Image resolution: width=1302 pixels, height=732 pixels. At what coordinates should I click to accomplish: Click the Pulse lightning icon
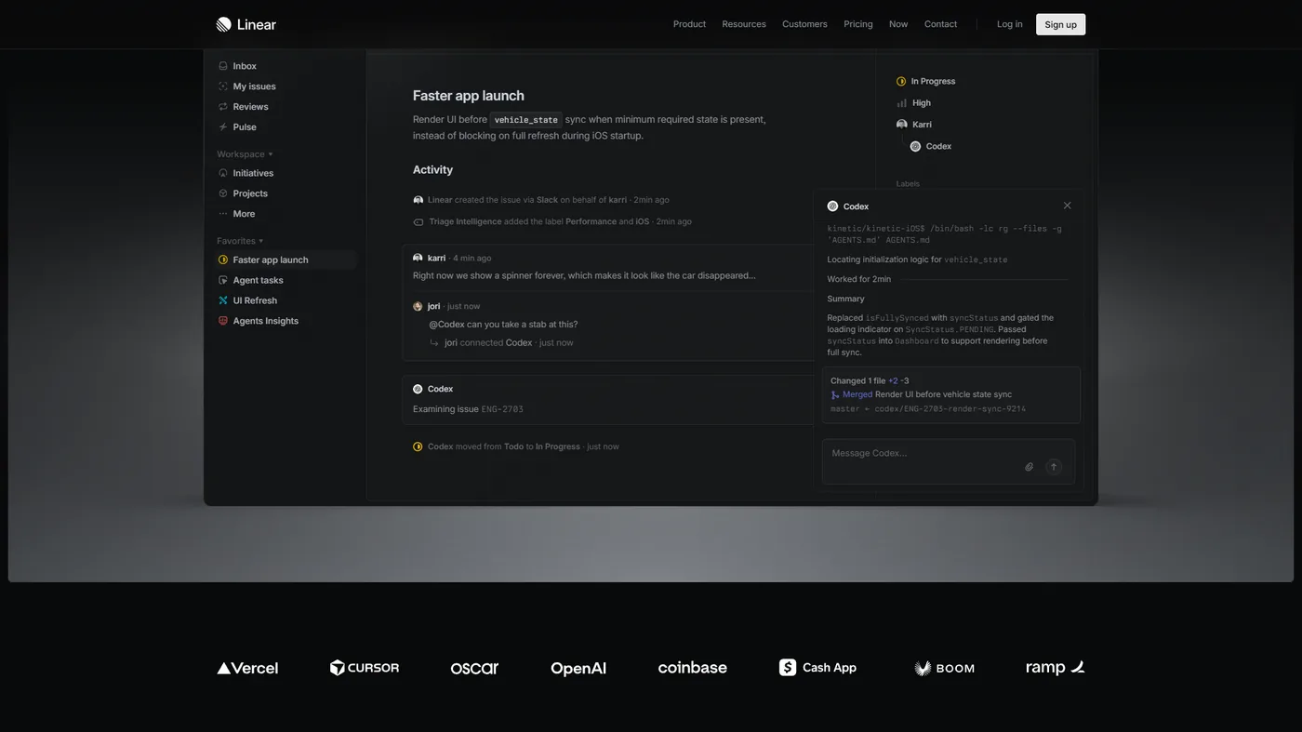[x=223, y=127]
